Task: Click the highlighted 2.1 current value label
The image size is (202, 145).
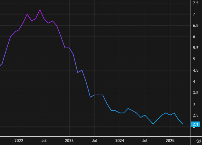Action: click(x=195, y=124)
